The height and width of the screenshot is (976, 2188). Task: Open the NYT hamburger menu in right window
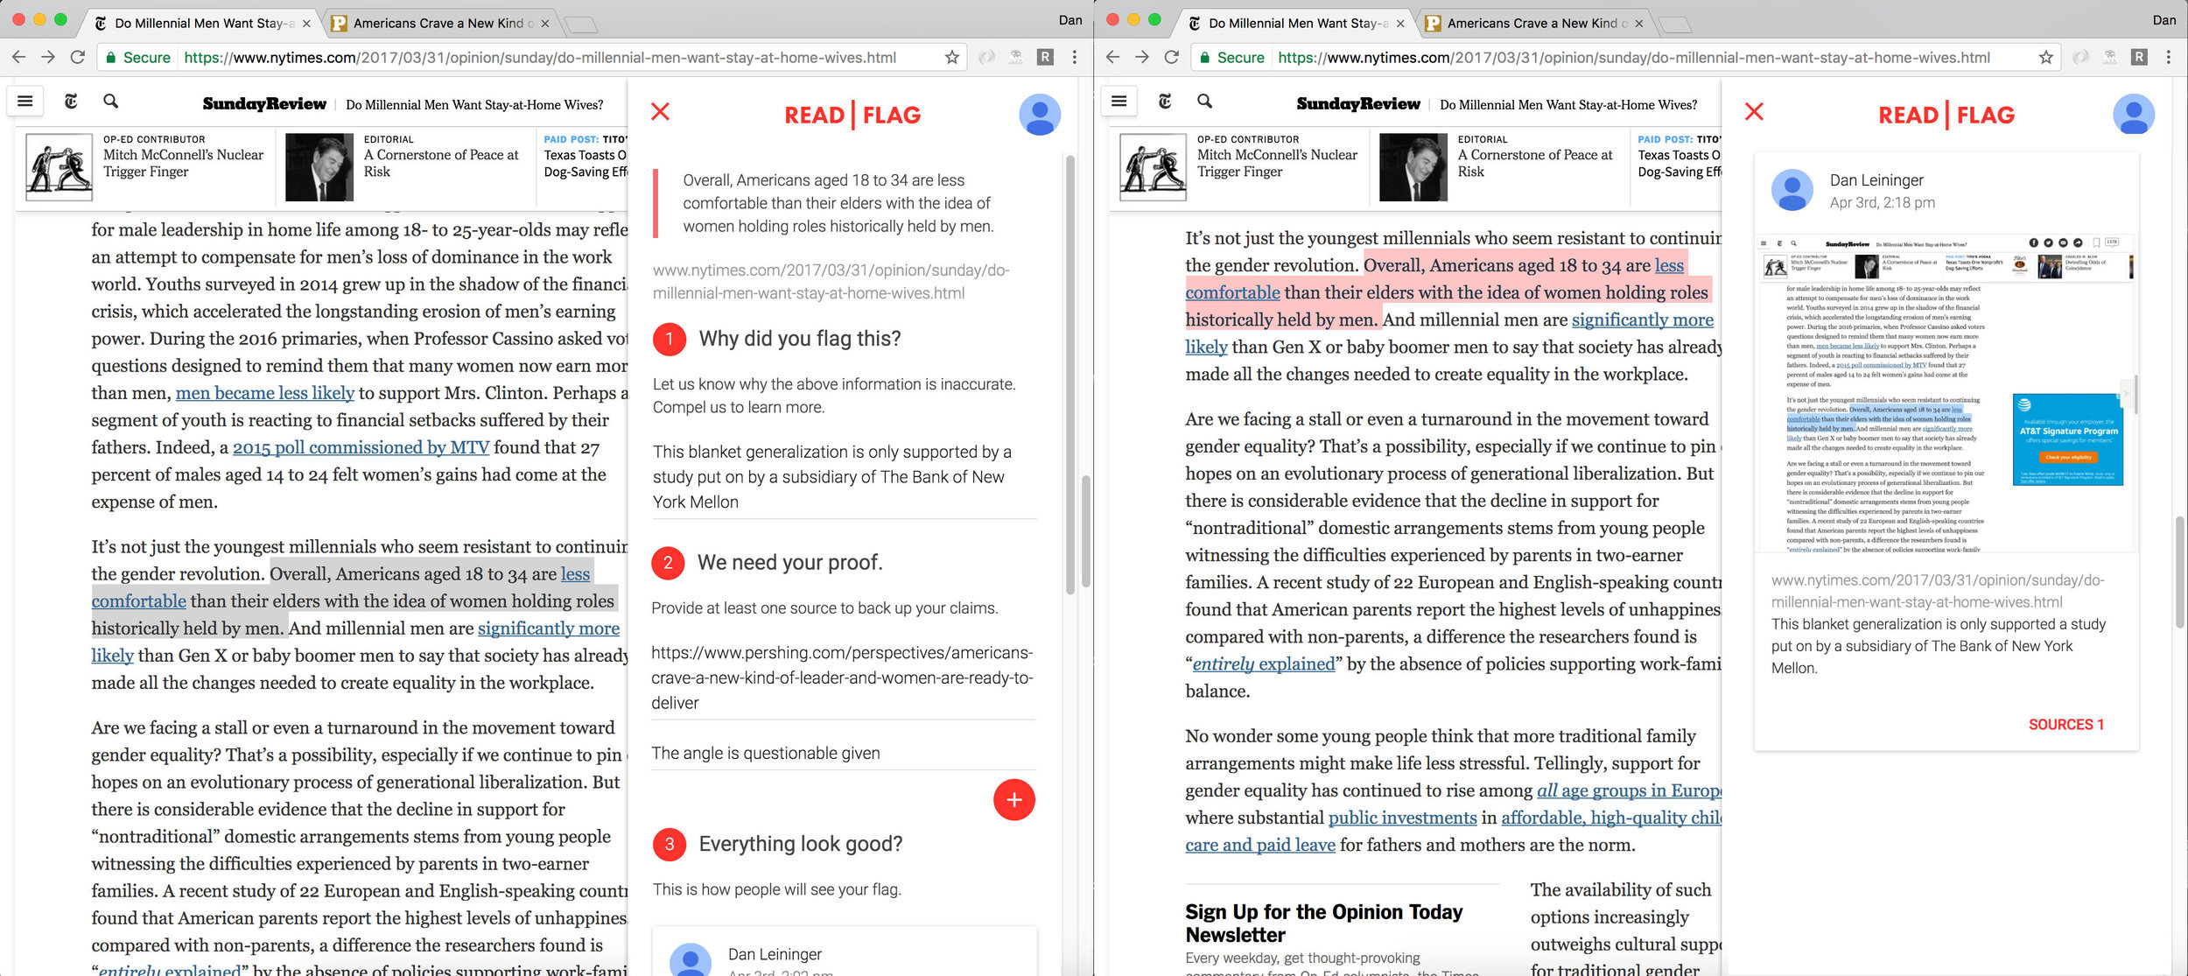click(1119, 102)
